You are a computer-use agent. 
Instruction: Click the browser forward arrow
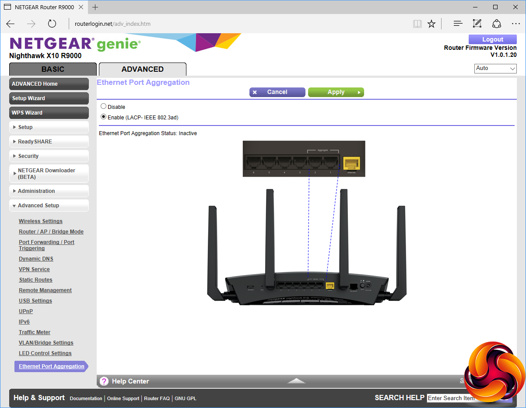click(x=31, y=24)
